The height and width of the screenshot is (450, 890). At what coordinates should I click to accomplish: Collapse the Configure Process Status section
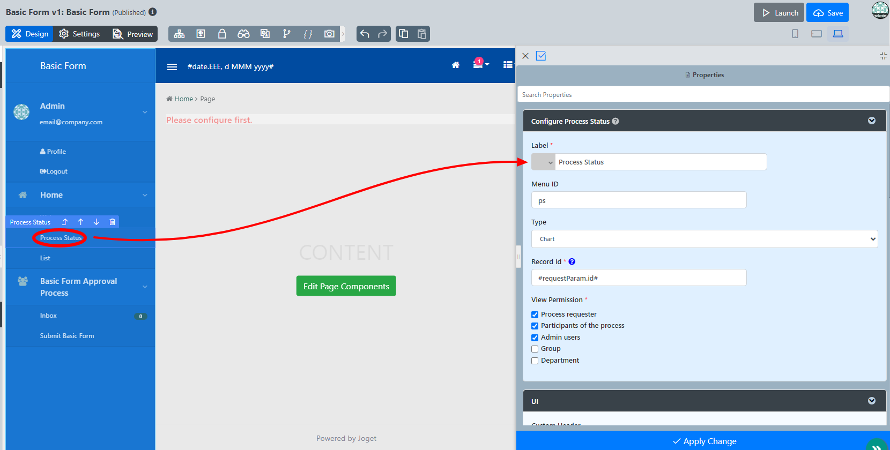coord(872,121)
